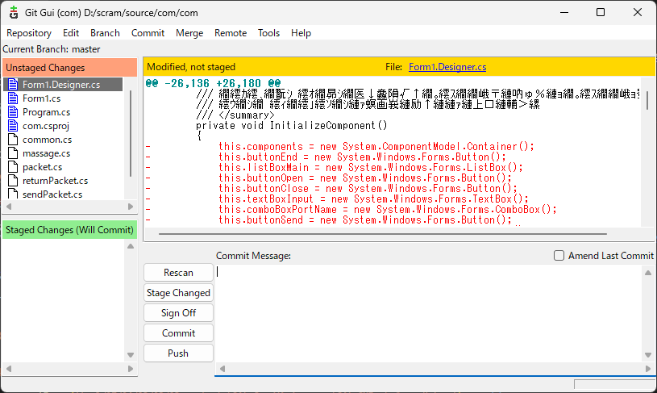Open the Tools menu

coord(268,33)
